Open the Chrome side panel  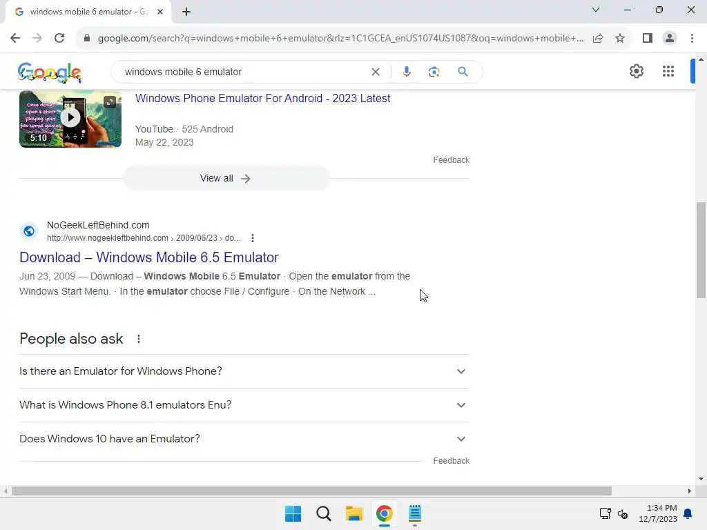[x=648, y=38]
